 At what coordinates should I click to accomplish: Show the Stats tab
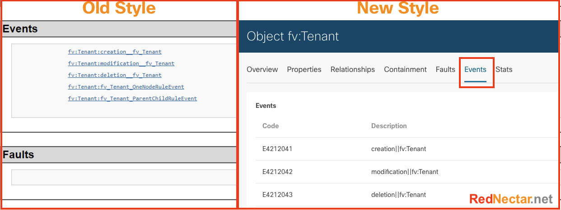click(504, 70)
